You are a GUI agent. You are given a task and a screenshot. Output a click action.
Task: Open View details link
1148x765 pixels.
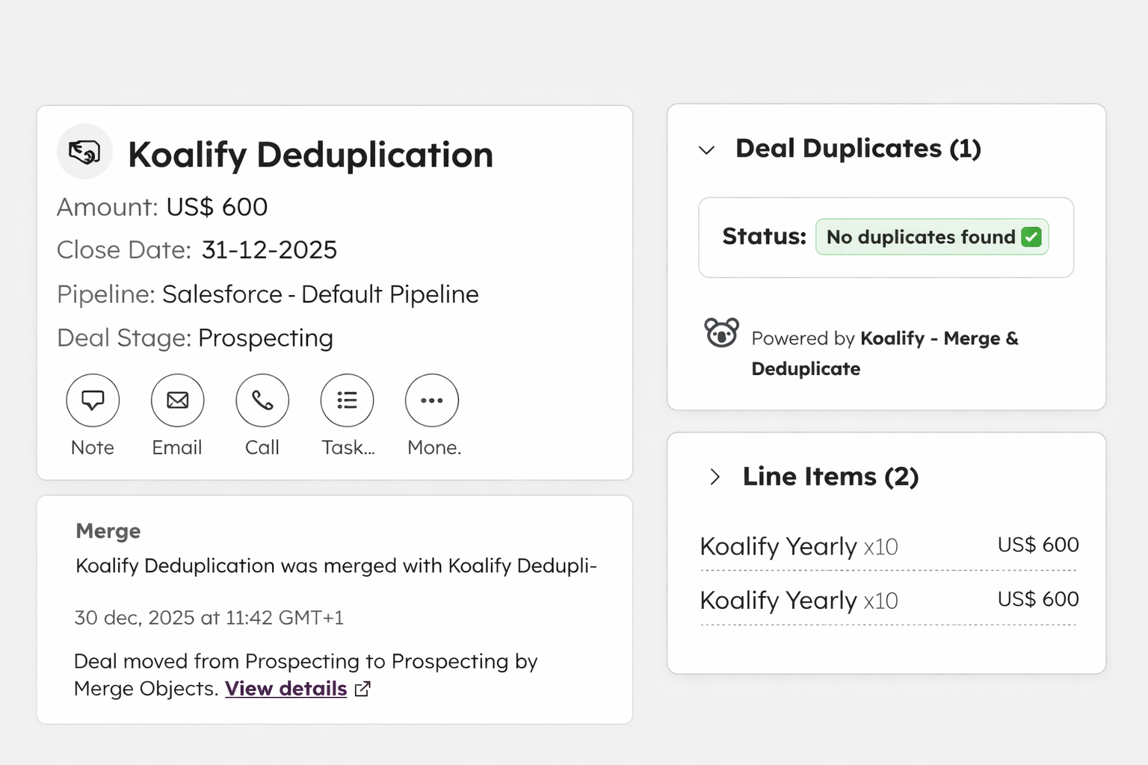(x=286, y=689)
